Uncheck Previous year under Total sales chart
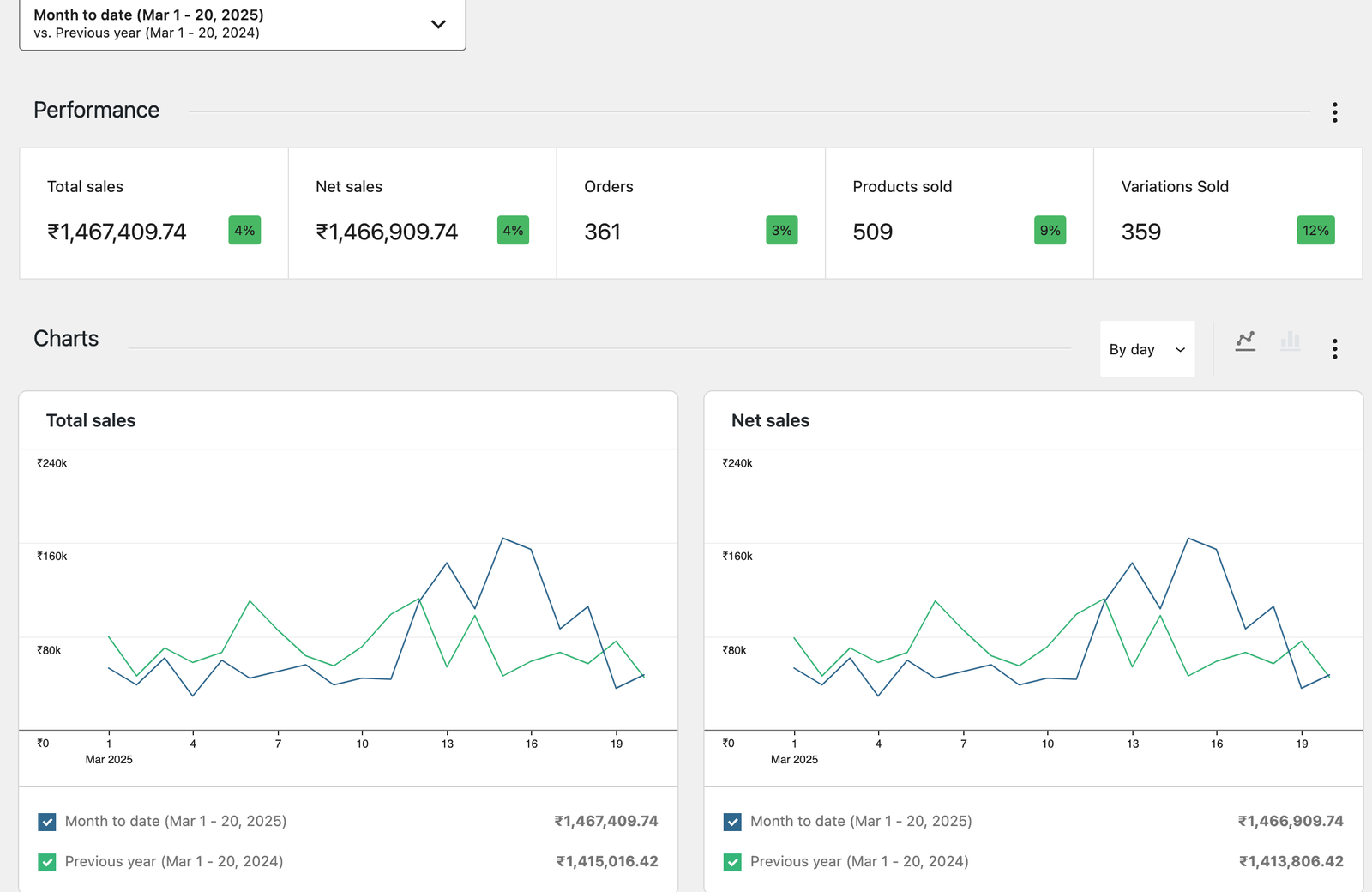1372x892 pixels. 47,861
